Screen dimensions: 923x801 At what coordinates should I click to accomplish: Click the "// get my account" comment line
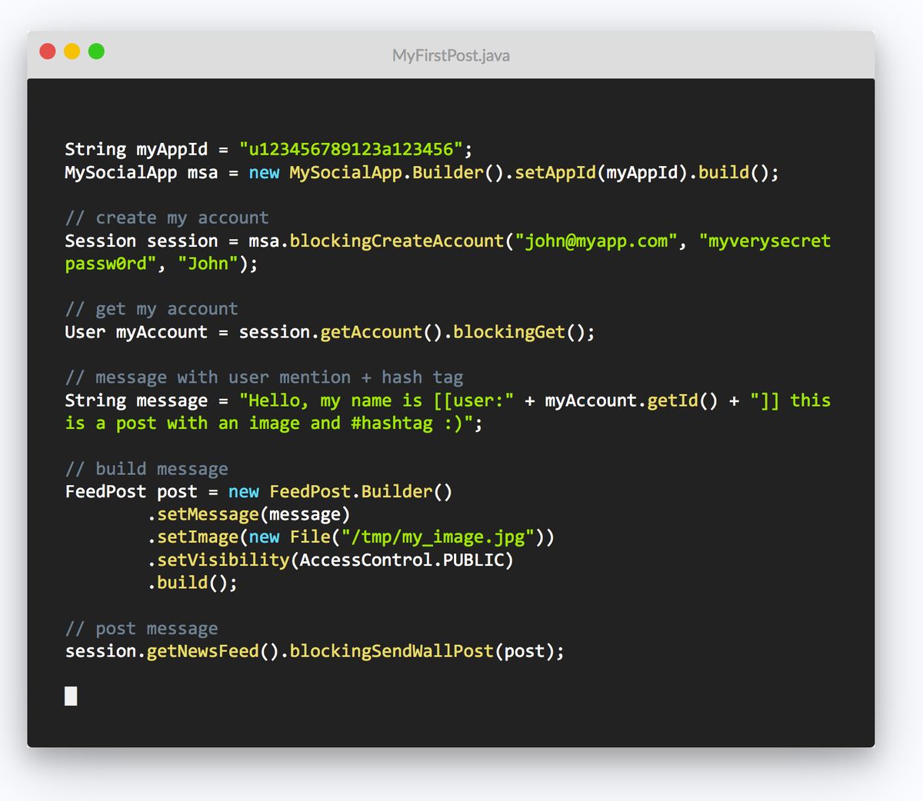click(x=152, y=309)
